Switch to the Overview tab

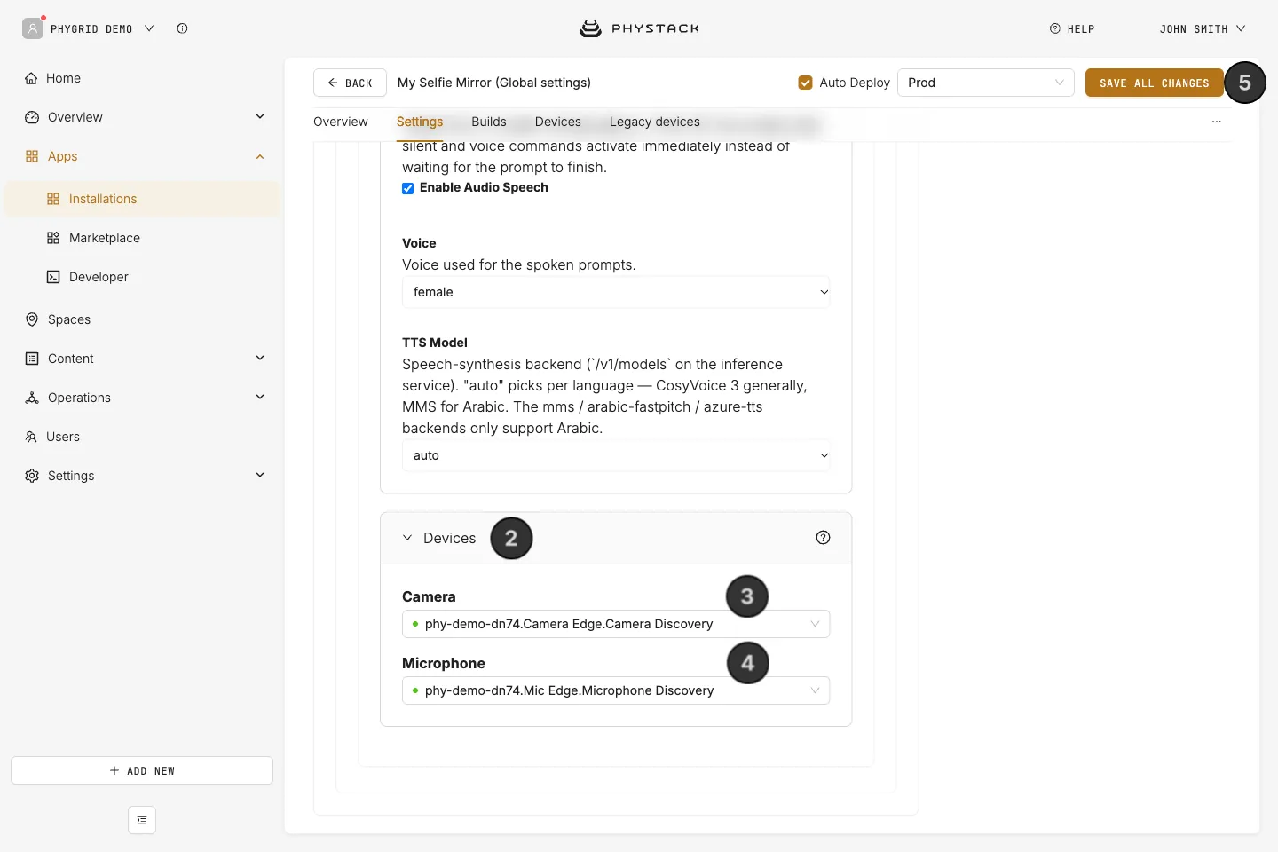(x=341, y=122)
